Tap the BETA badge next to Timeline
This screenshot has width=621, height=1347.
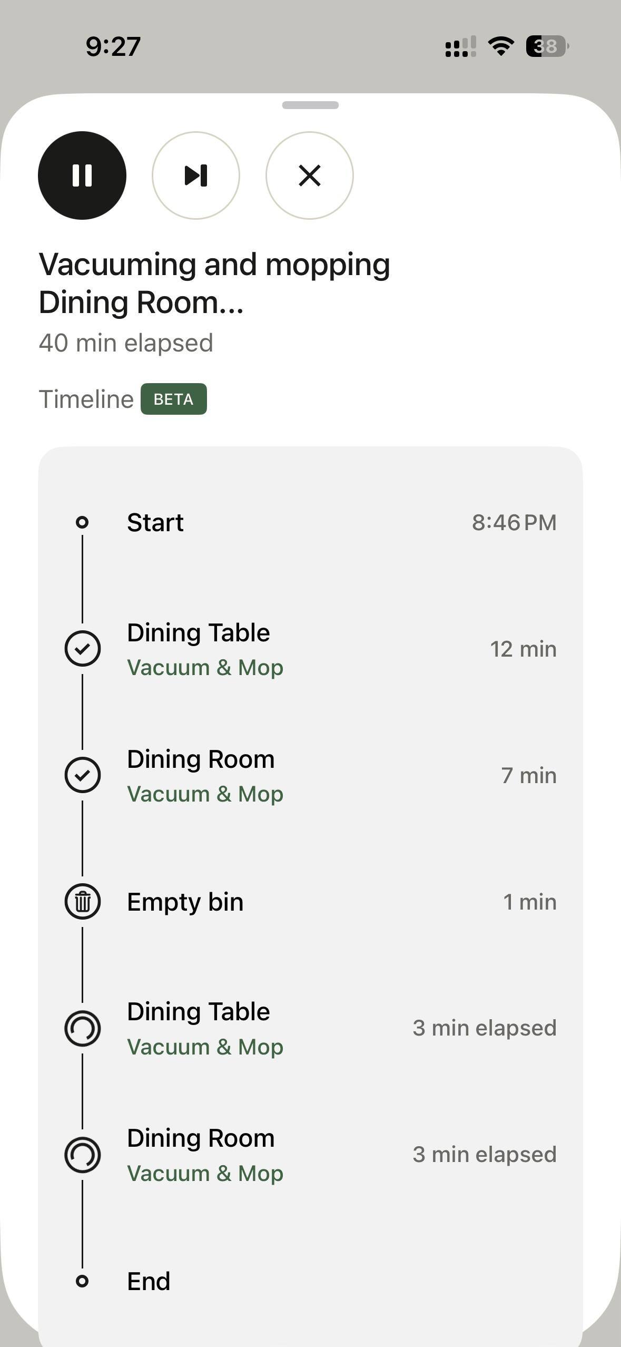point(173,399)
